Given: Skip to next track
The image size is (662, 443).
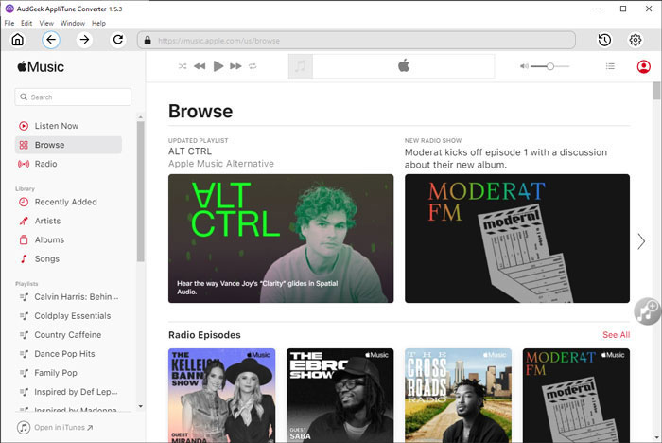Looking at the screenshot, I should click(235, 66).
